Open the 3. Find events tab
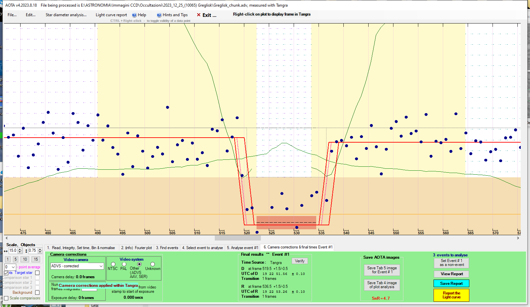The height and width of the screenshot is (307, 530). (x=167, y=247)
